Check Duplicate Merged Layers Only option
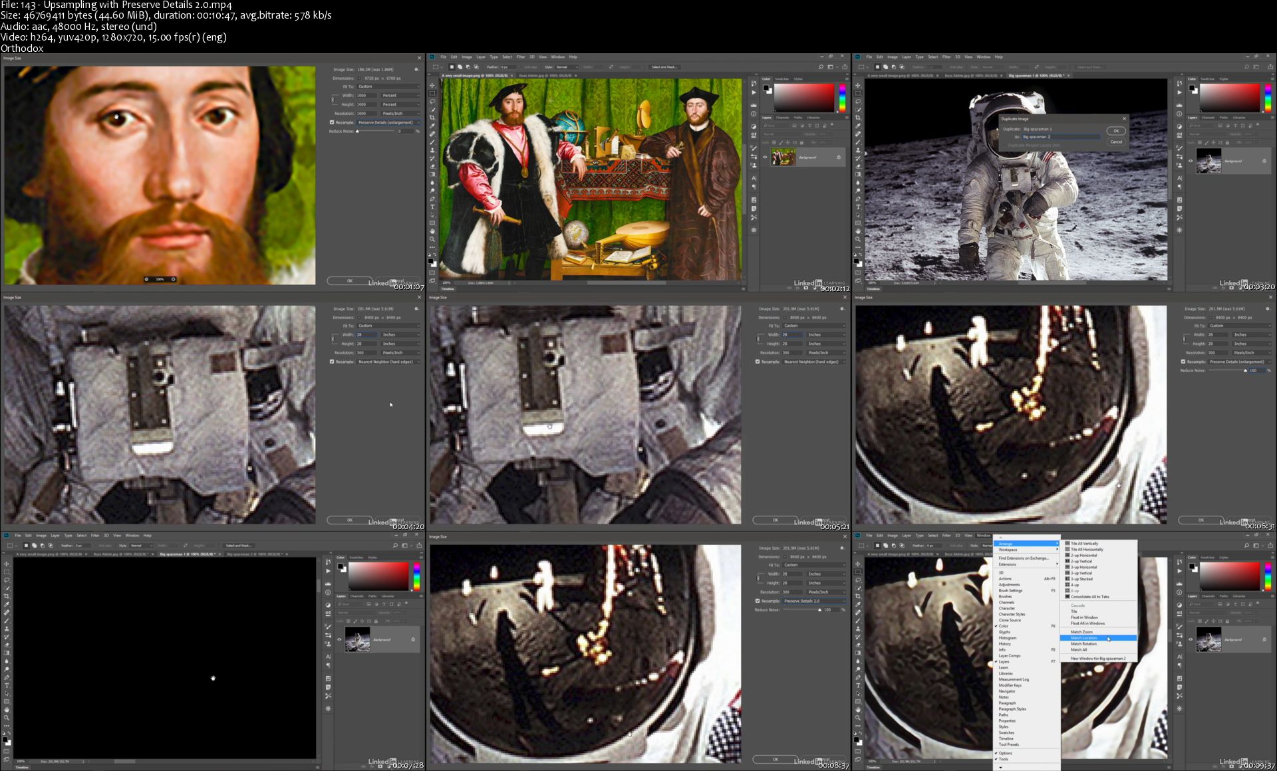The width and height of the screenshot is (1277, 771). click(x=1004, y=145)
